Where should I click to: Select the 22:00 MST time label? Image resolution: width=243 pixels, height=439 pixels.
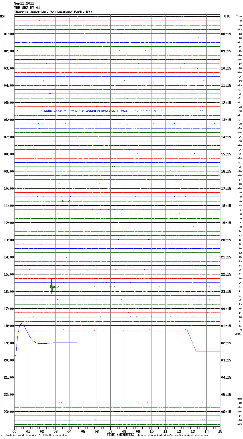pos(9,395)
